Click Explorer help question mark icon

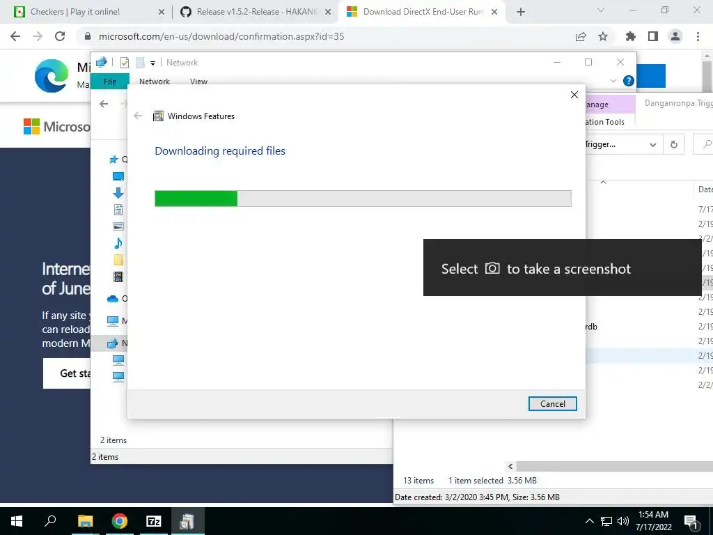click(629, 81)
